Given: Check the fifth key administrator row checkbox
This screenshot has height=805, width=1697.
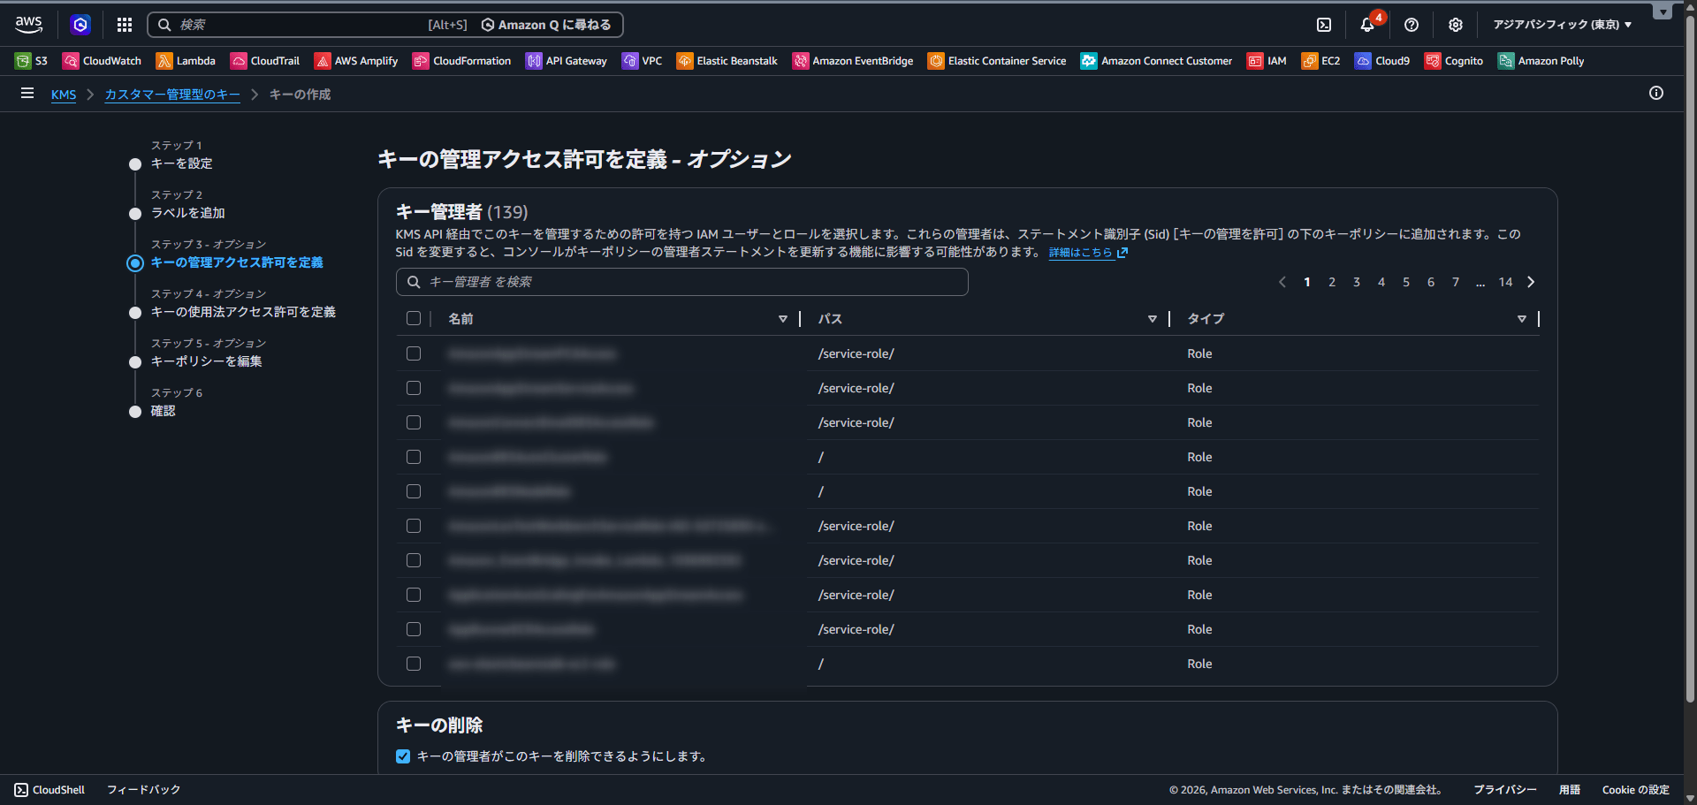Looking at the screenshot, I should [414, 491].
